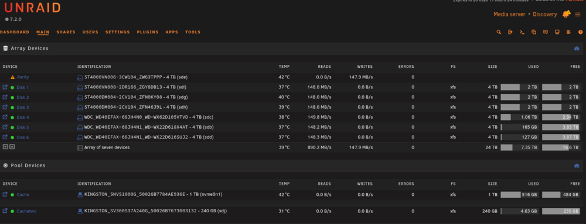
Task: Open the Users tab
Action: click(90, 32)
